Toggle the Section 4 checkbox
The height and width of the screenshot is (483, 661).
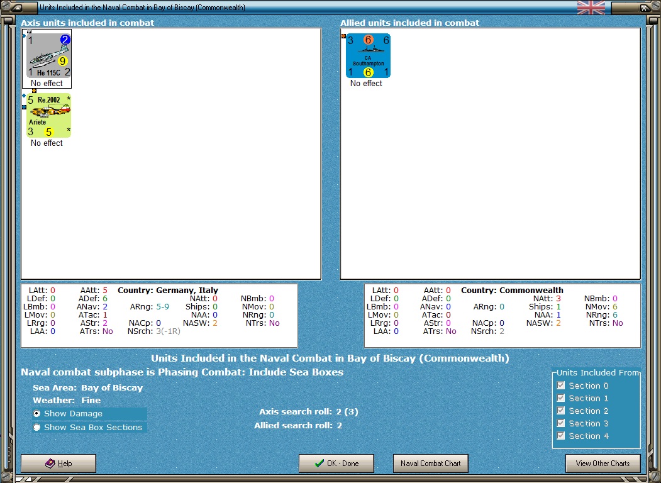560,436
